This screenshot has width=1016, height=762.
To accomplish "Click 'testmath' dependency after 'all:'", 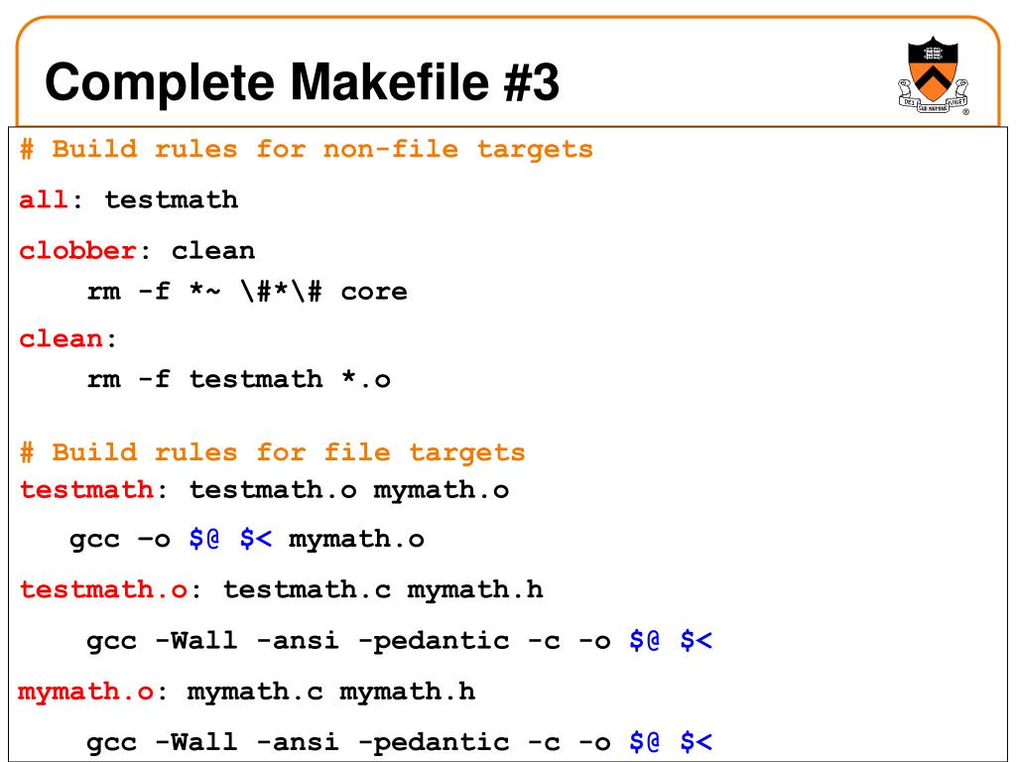I will coord(172,199).
